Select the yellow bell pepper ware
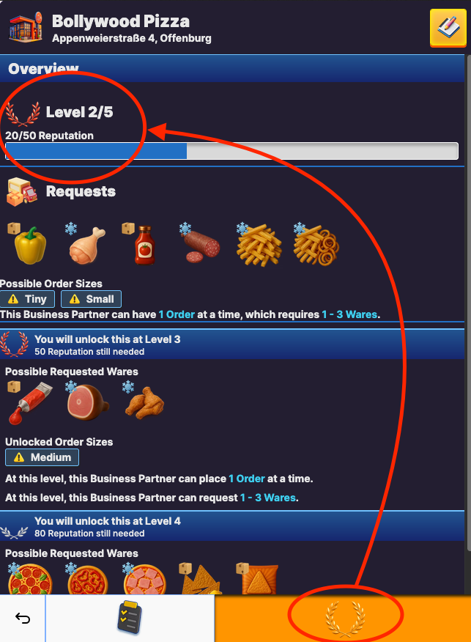The height and width of the screenshot is (642, 471). click(27, 244)
